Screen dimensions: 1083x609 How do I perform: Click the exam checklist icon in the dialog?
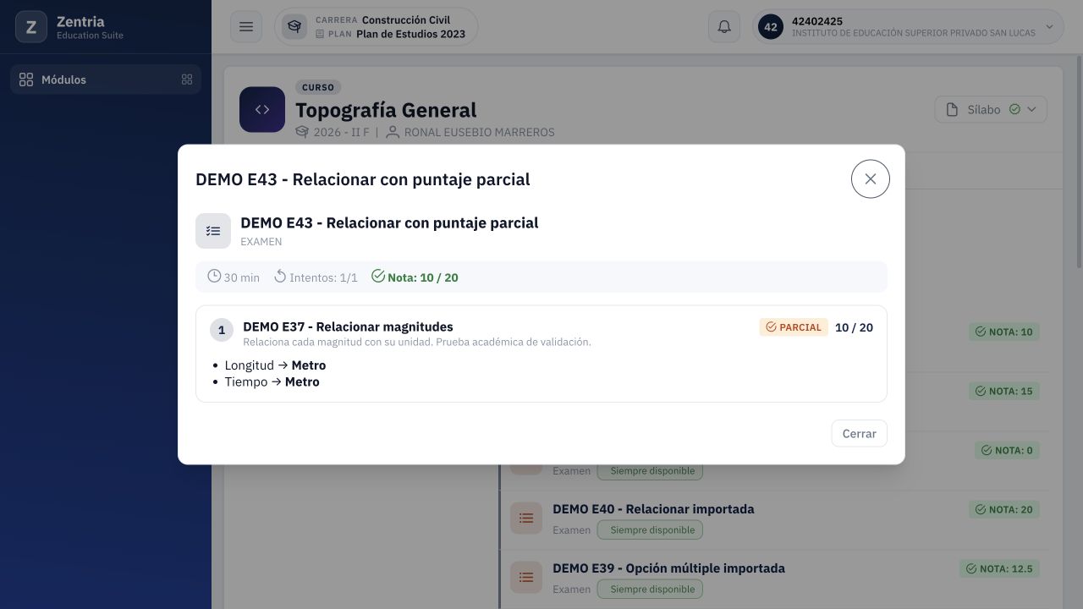(213, 231)
